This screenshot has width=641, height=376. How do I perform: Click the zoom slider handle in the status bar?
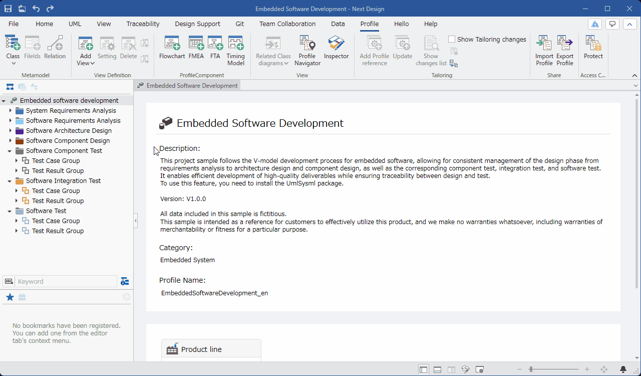pyautogui.click(x=530, y=369)
